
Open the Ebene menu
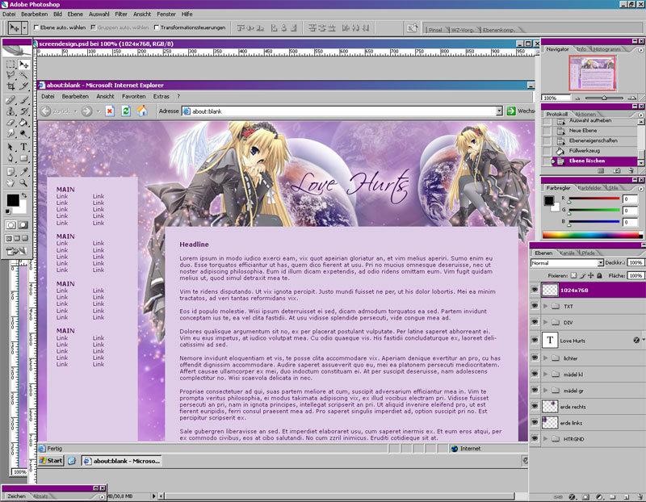coord(75,14)
